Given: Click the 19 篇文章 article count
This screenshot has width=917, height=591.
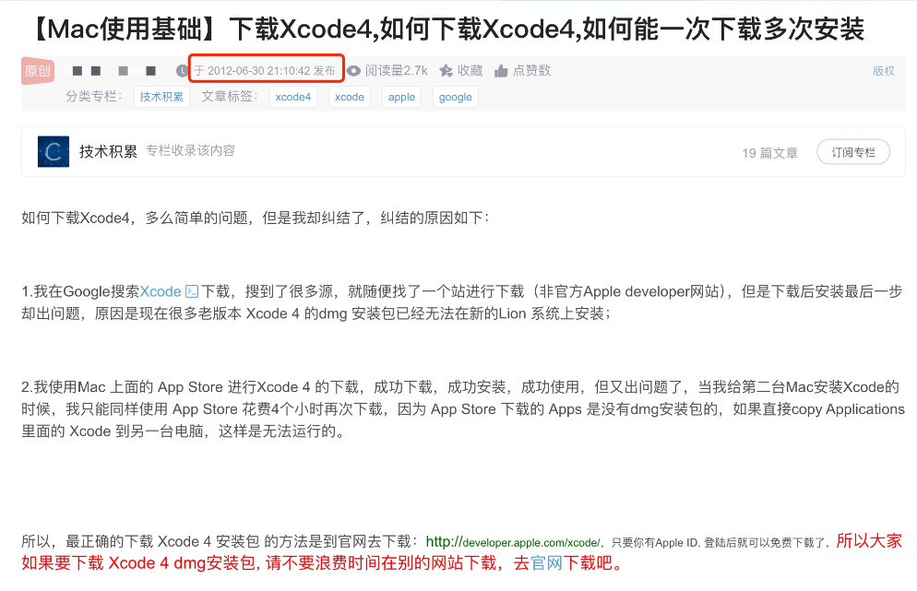Looking at the screenshot, I should coord(769,153).
